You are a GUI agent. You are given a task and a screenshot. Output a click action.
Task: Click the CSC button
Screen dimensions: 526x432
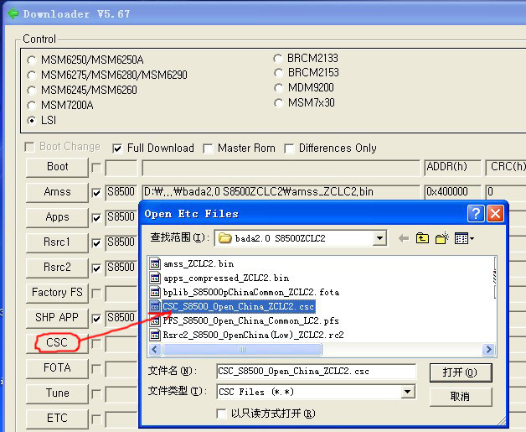pyautogui.click(x=57, y=343)
